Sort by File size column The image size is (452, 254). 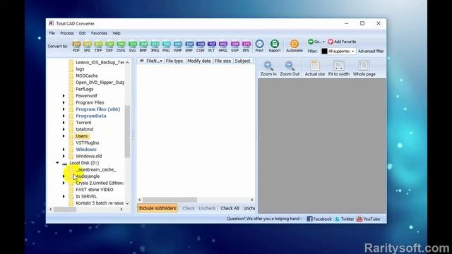pyautogui.click(x=223, y=61)
